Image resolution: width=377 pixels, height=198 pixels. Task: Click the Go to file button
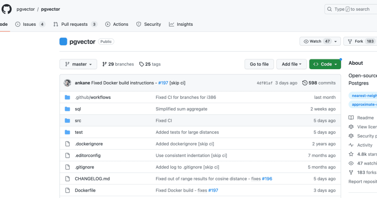coord(259,64)
